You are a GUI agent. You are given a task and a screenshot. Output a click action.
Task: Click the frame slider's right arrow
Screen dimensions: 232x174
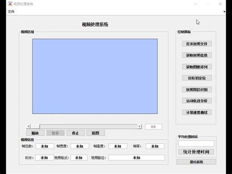coord(140,127)
